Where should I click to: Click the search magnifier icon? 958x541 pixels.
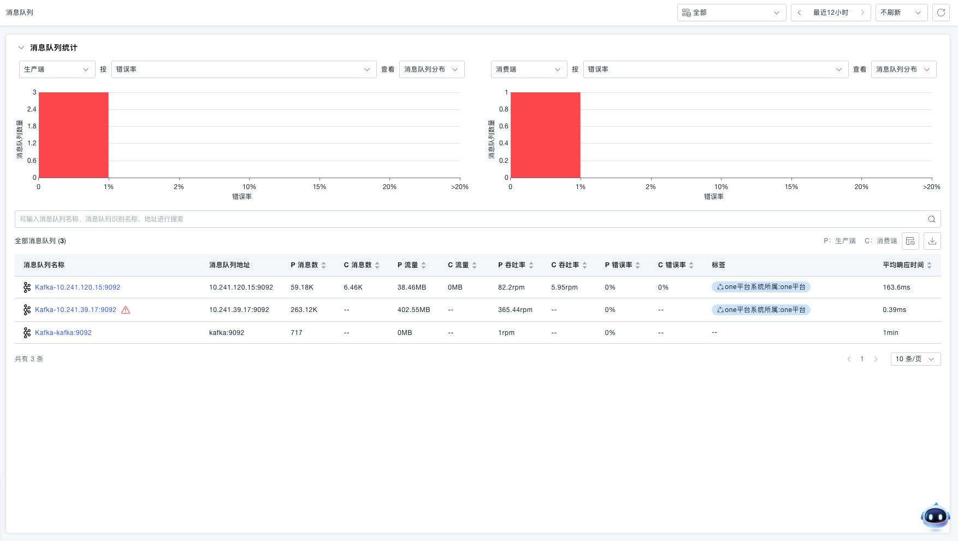click(931, 219)
